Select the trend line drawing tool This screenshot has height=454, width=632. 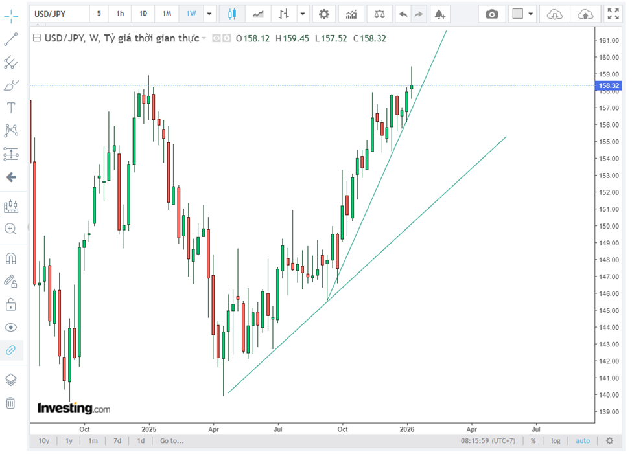[11, 40]
